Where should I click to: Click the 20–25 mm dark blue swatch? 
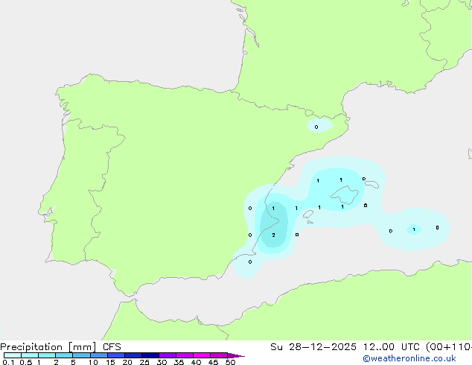click(x=133, y=355)
